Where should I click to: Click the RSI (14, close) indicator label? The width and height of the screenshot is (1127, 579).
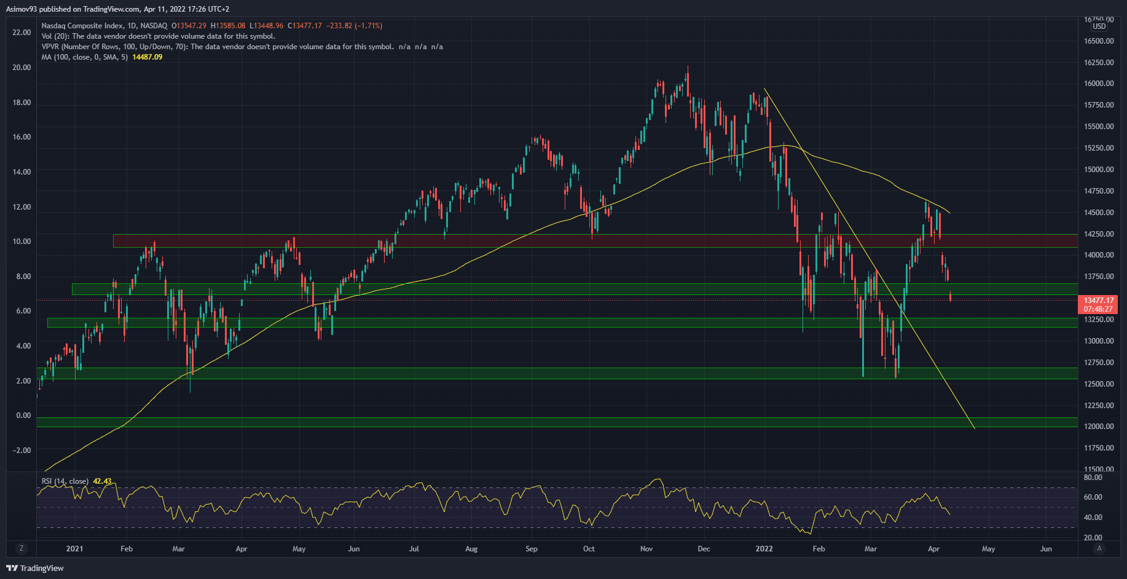click(65, 481)
